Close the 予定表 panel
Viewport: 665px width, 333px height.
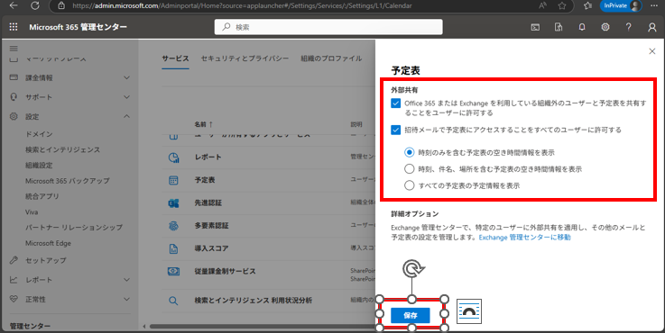click(651, 51)
